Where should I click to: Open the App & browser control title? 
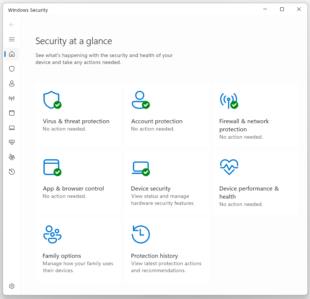click(x=73, y=189)
